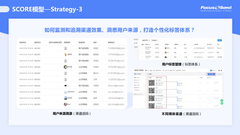This screenshot has width=240, height=135.
Task: Open the first QR code in the channel list
Action: 151,83
